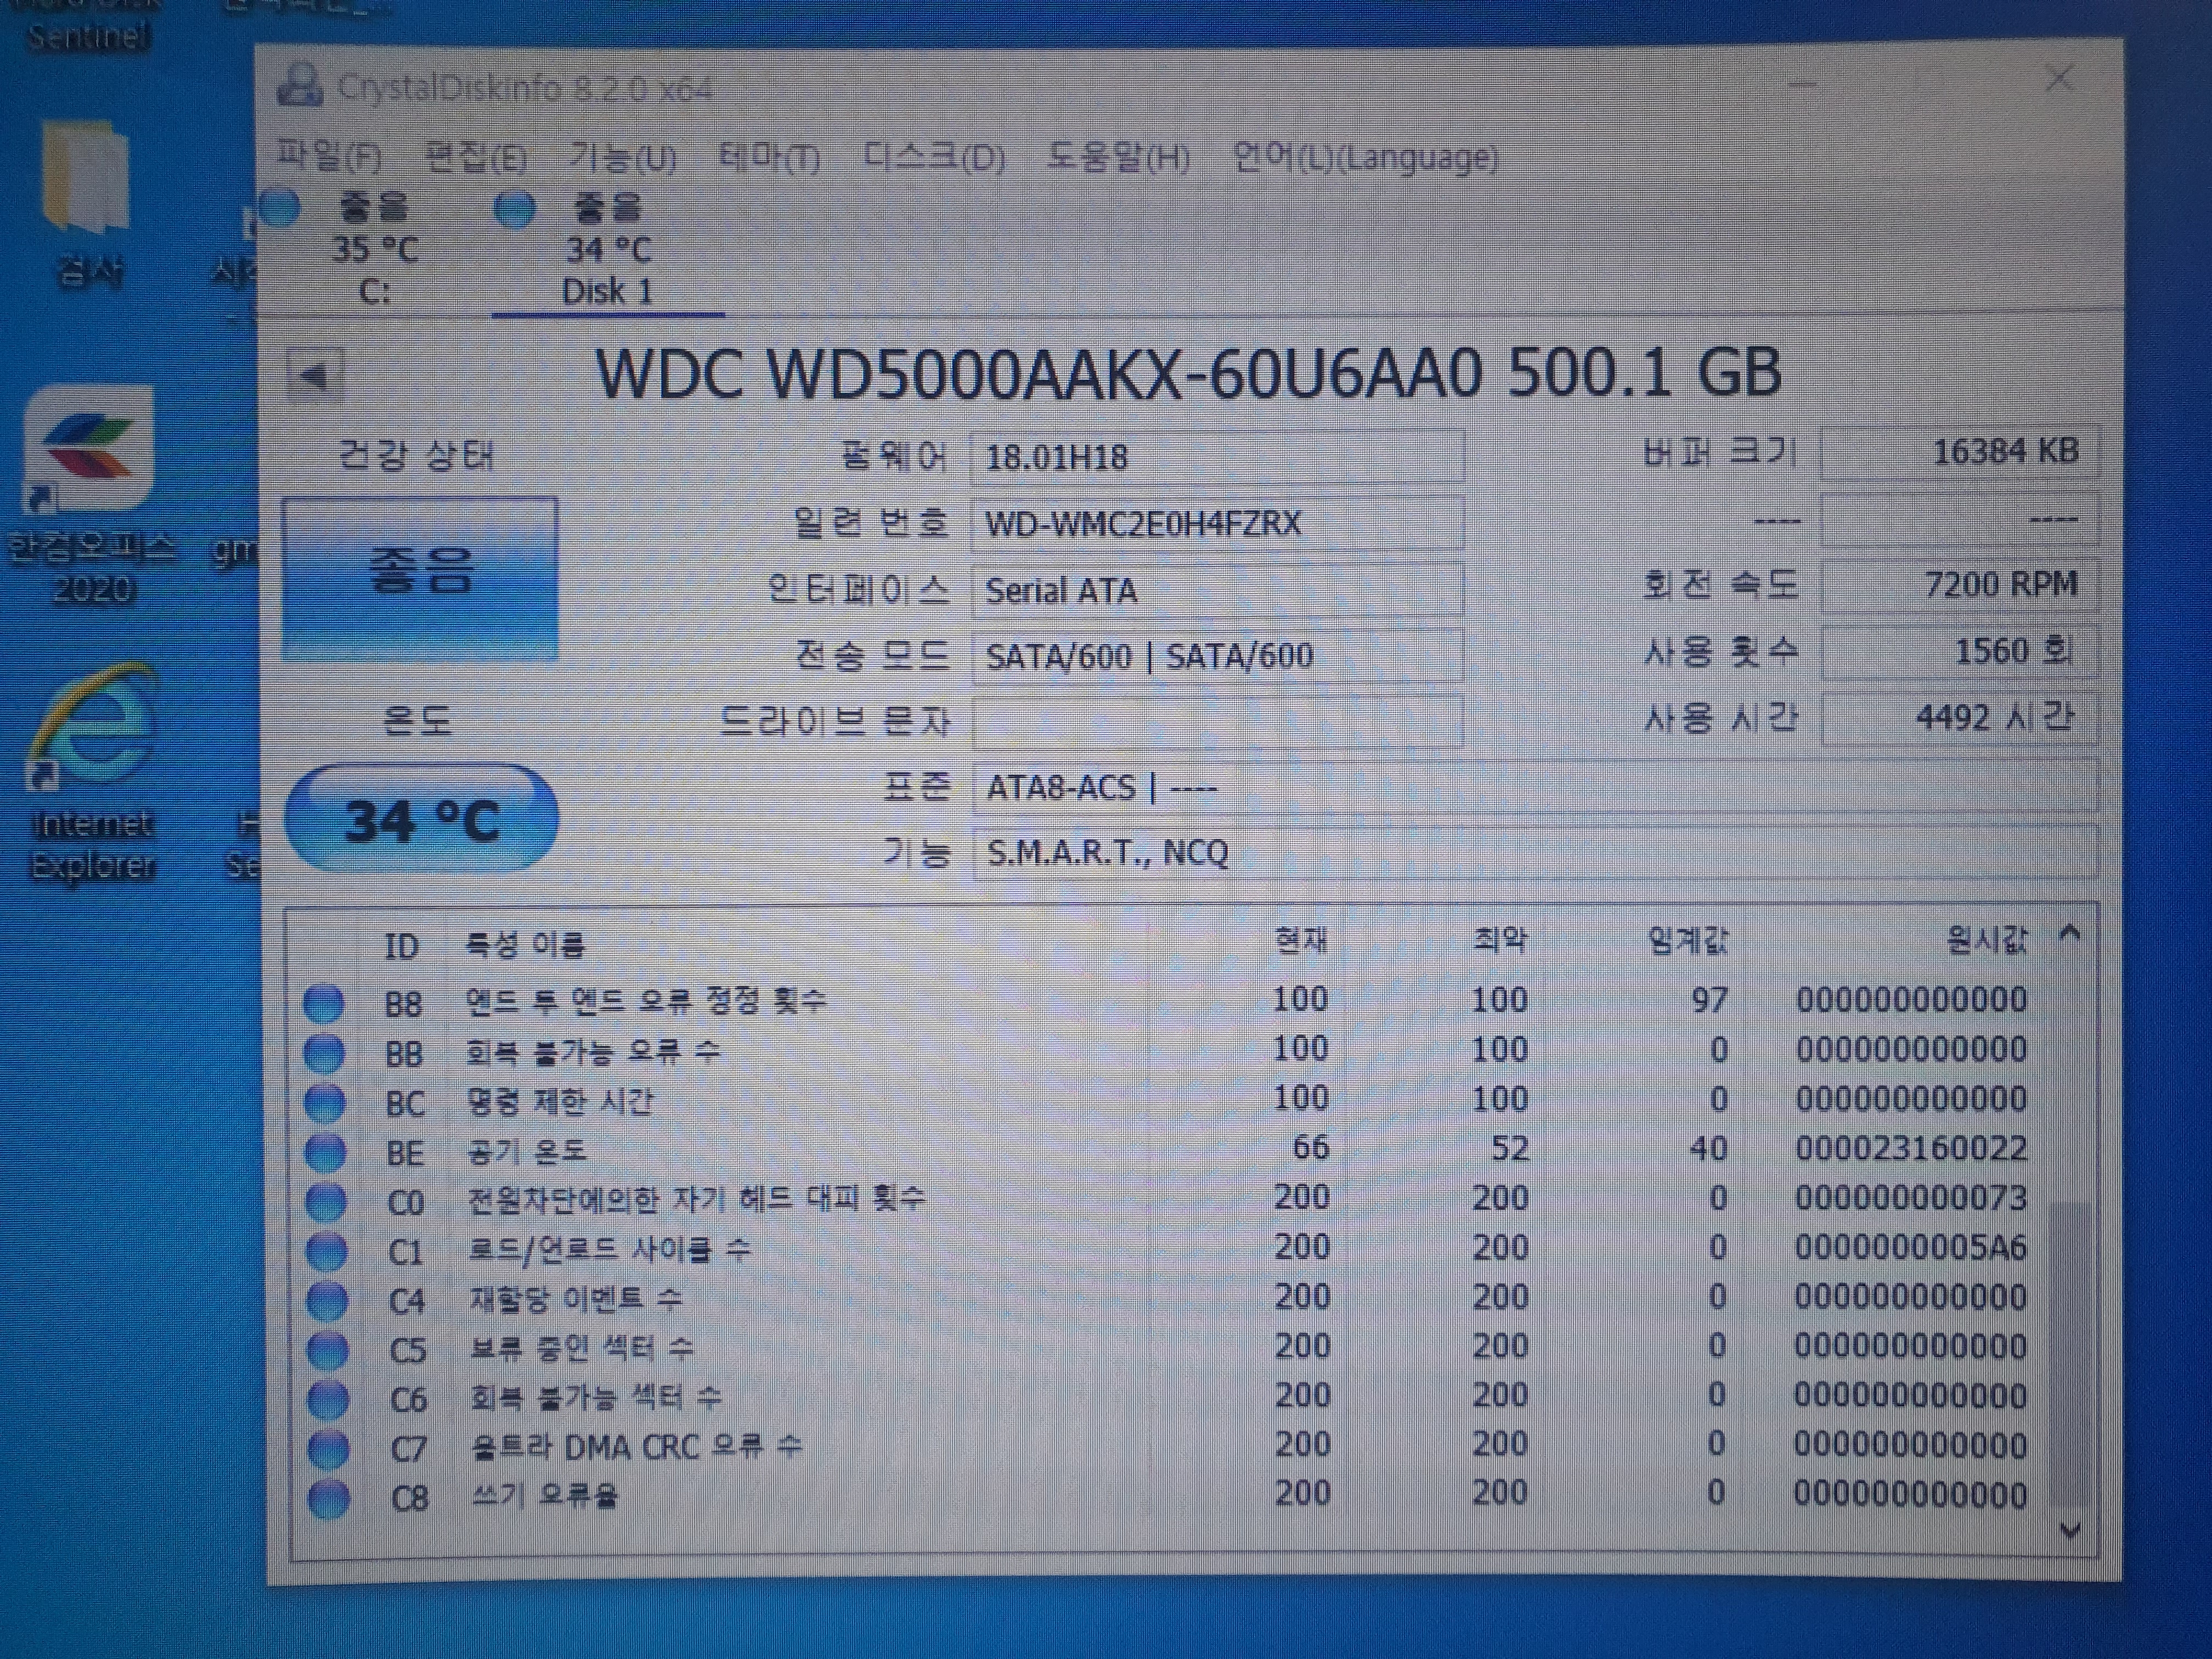This screenshot has width=2212, height=1659.
Task: Close the CrystalDiskInfo window
Action: click(x=2060, y=78)
